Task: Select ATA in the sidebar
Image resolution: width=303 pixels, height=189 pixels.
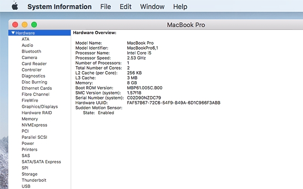Action: pyautogui.click(x=26, y=39)
